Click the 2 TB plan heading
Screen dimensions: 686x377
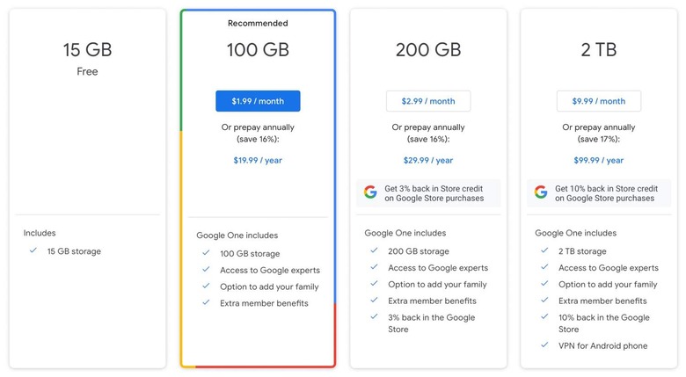599,50
